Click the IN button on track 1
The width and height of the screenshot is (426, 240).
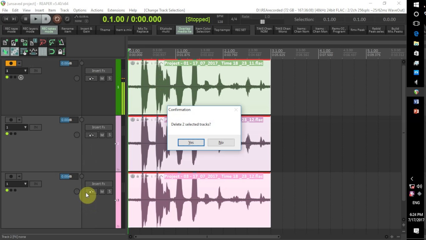pyautogui.click(x=36, y=71)
